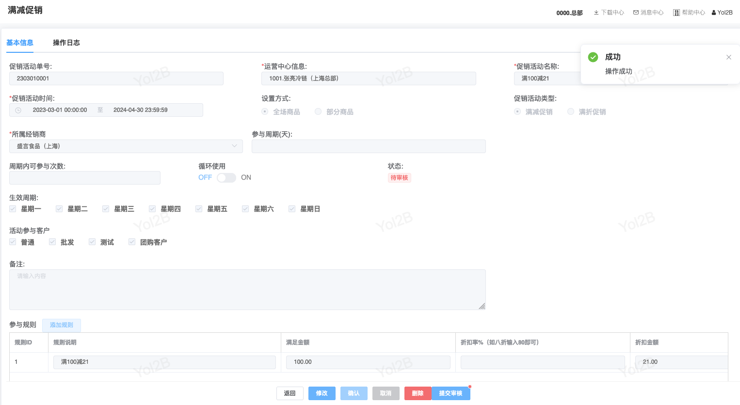This screenshot has width=740, height=405.
Task: Click the 折扣金额 field showing 21.00
Action: pyautogui.click(x=681, y=362)
